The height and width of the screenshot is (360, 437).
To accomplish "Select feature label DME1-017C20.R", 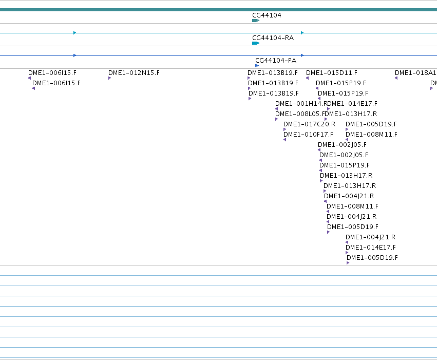I will point(309,124).
